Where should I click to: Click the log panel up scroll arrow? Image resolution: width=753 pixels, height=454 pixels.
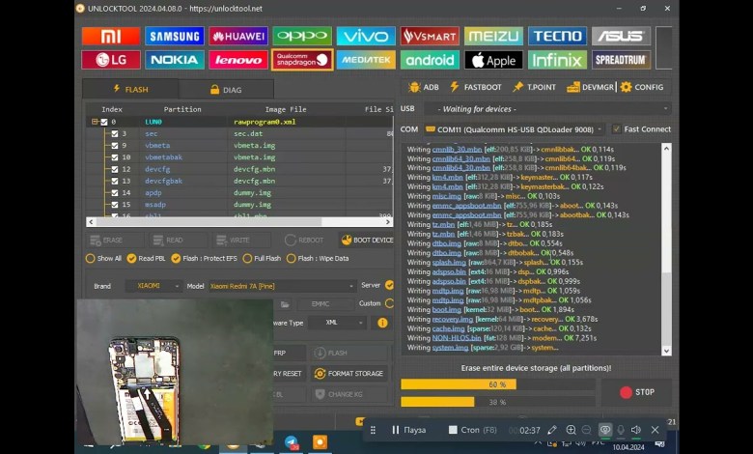[666, 149]
